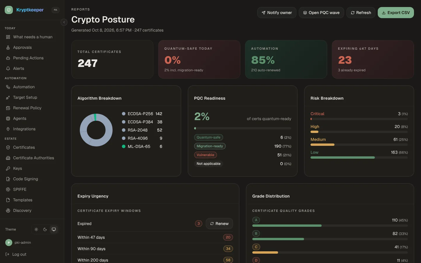This screenshot has height=263, width=421.
Task: Click the Automation icon in sidebar
Action: click(x=8, y=87)
